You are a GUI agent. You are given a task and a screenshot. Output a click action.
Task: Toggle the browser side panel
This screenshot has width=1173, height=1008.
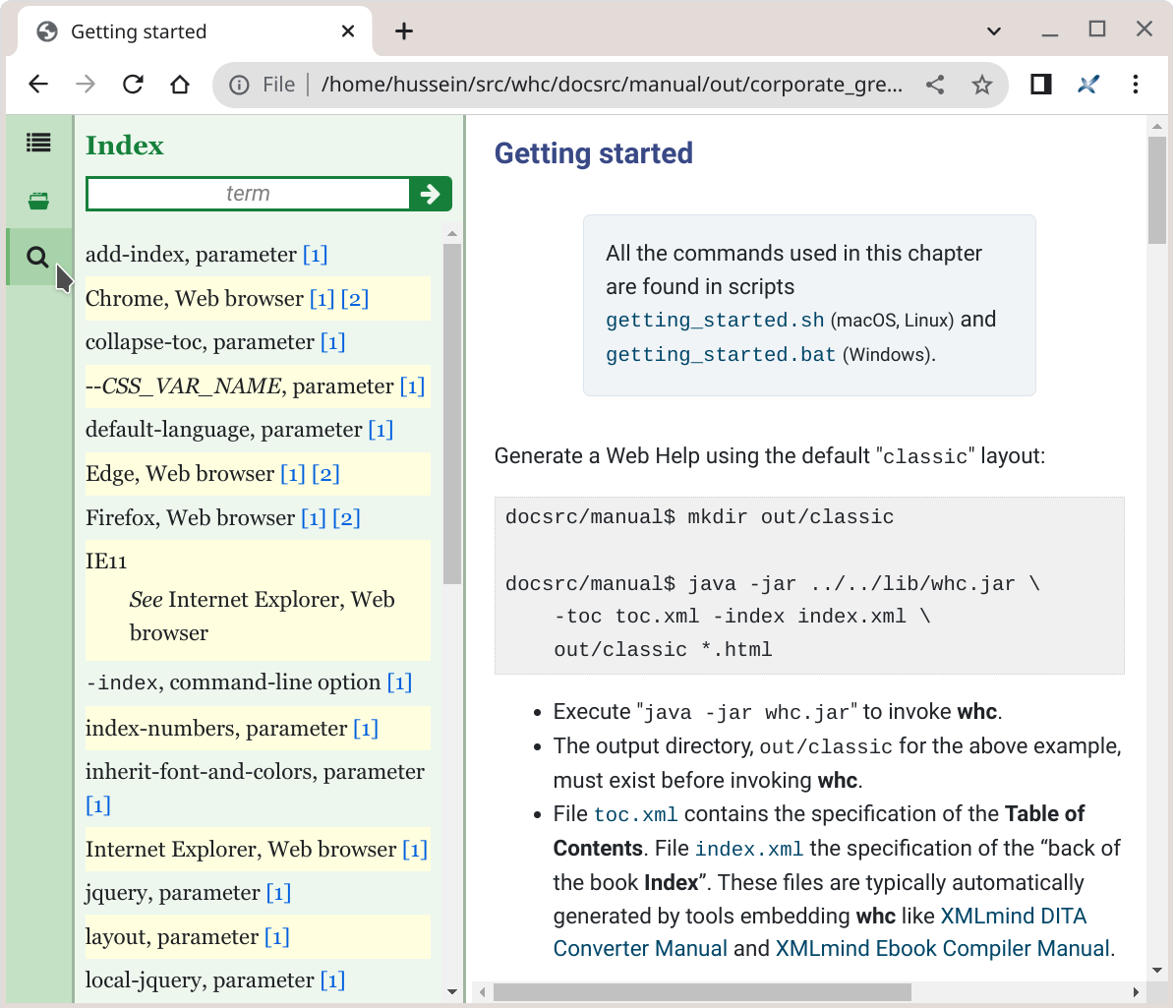[x=1040, y=85]
